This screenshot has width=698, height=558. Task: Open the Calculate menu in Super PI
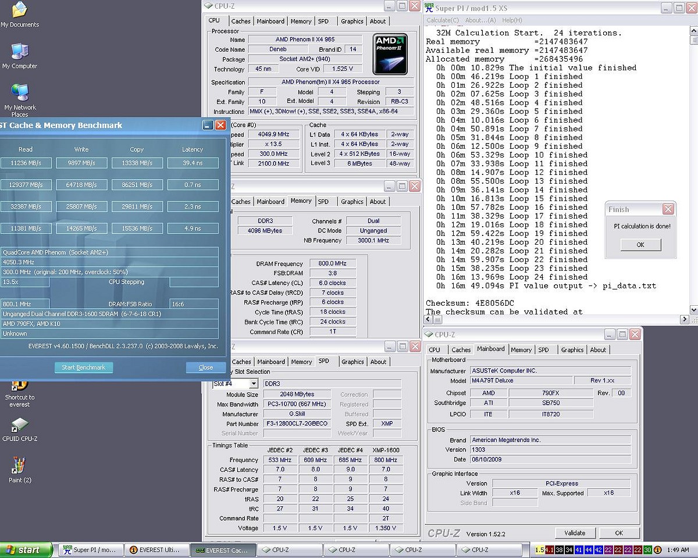(x=443, y=20)
